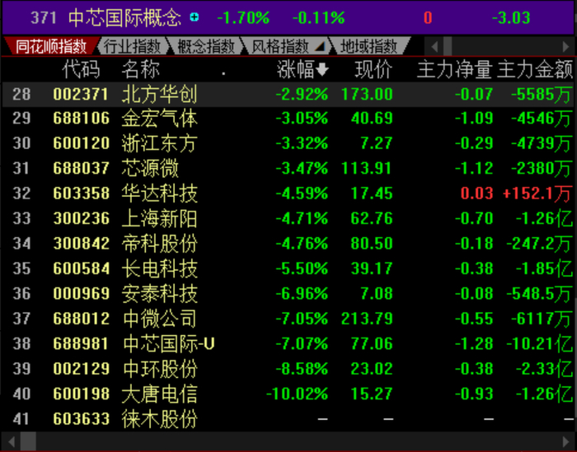Click the -10.21亿 main-funds amount
577x452 pixels.
point(539,343)
